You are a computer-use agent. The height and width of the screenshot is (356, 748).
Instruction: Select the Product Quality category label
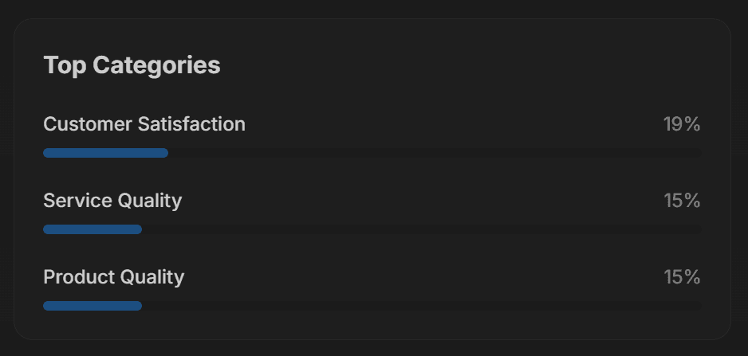coord(113,277)
